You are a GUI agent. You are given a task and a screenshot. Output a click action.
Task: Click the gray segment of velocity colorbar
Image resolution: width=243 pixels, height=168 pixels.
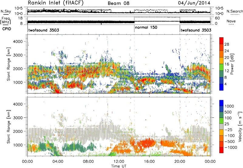pyautogui.click(x=221, y=127)
